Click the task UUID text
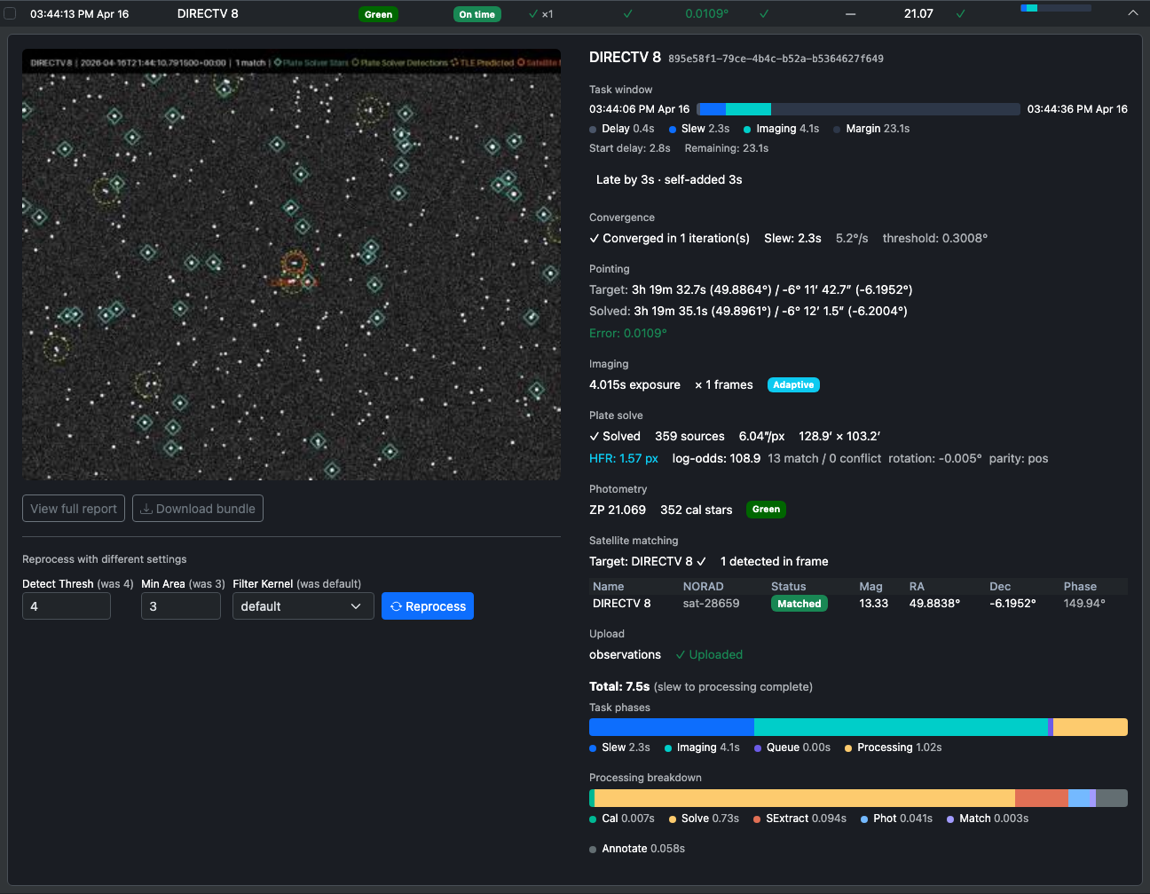The height and width of the screenshot is (894, 1150). [x=776, y=59]
